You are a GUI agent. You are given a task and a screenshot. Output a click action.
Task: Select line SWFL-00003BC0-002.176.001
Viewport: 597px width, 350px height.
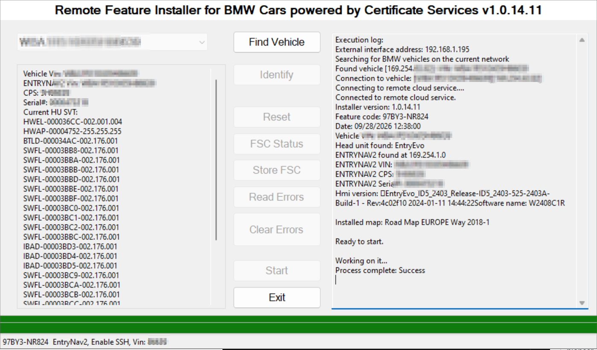pyautogui.click(x=71, y=208)
